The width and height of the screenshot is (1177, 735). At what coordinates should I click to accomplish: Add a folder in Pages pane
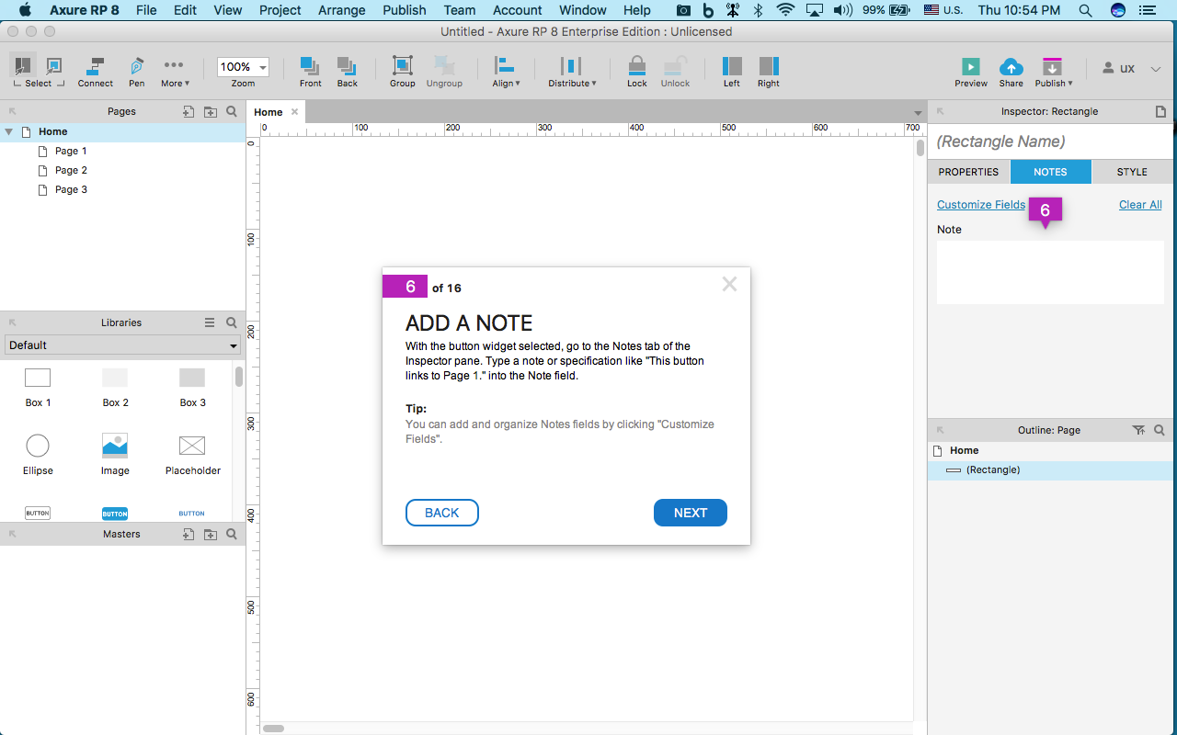(x=211, y=112)
